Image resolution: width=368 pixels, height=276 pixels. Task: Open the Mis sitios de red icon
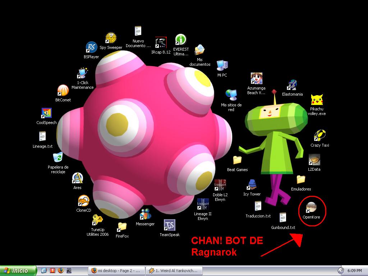point(231,95)
